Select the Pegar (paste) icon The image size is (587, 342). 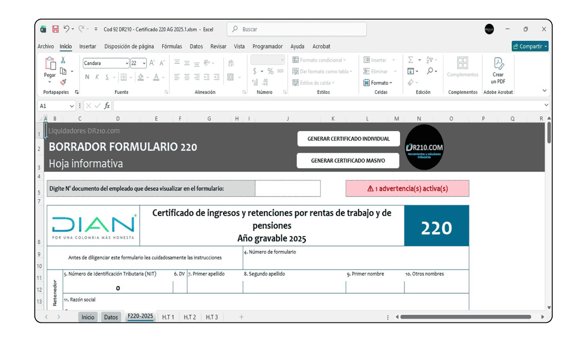pos(50,64)
